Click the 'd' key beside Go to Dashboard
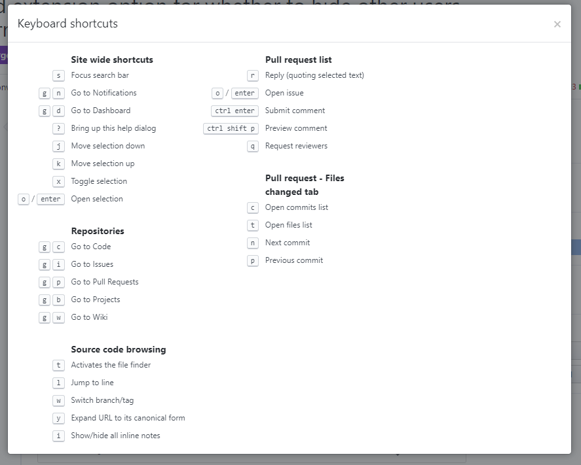 click(58, 111)
